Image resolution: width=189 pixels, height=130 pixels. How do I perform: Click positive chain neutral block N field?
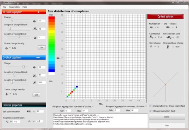point(42,38)
